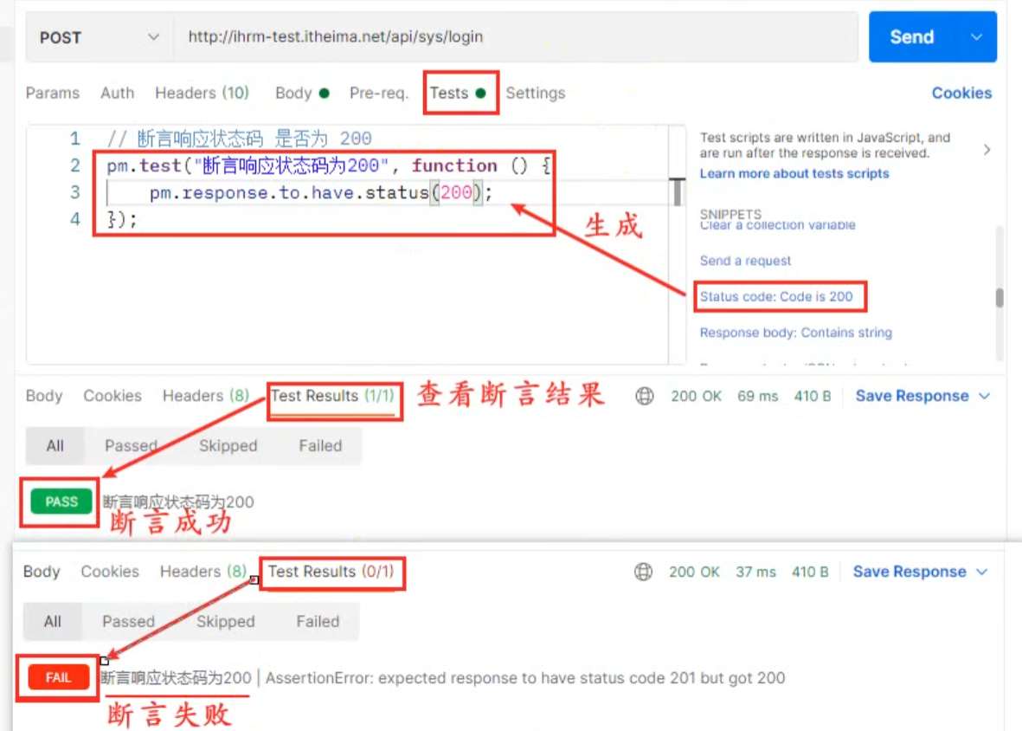Viewport: 1022px width, 731px height.
Task: Insert the 'Status code: Code is 200' snippet
Action: click(776, 296)
